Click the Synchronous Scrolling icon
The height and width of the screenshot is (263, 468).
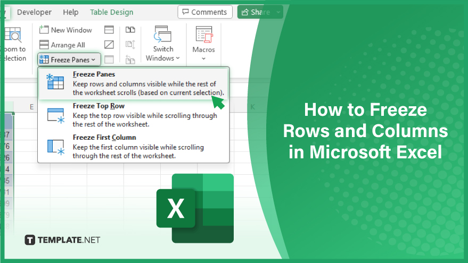click(130, 45)
